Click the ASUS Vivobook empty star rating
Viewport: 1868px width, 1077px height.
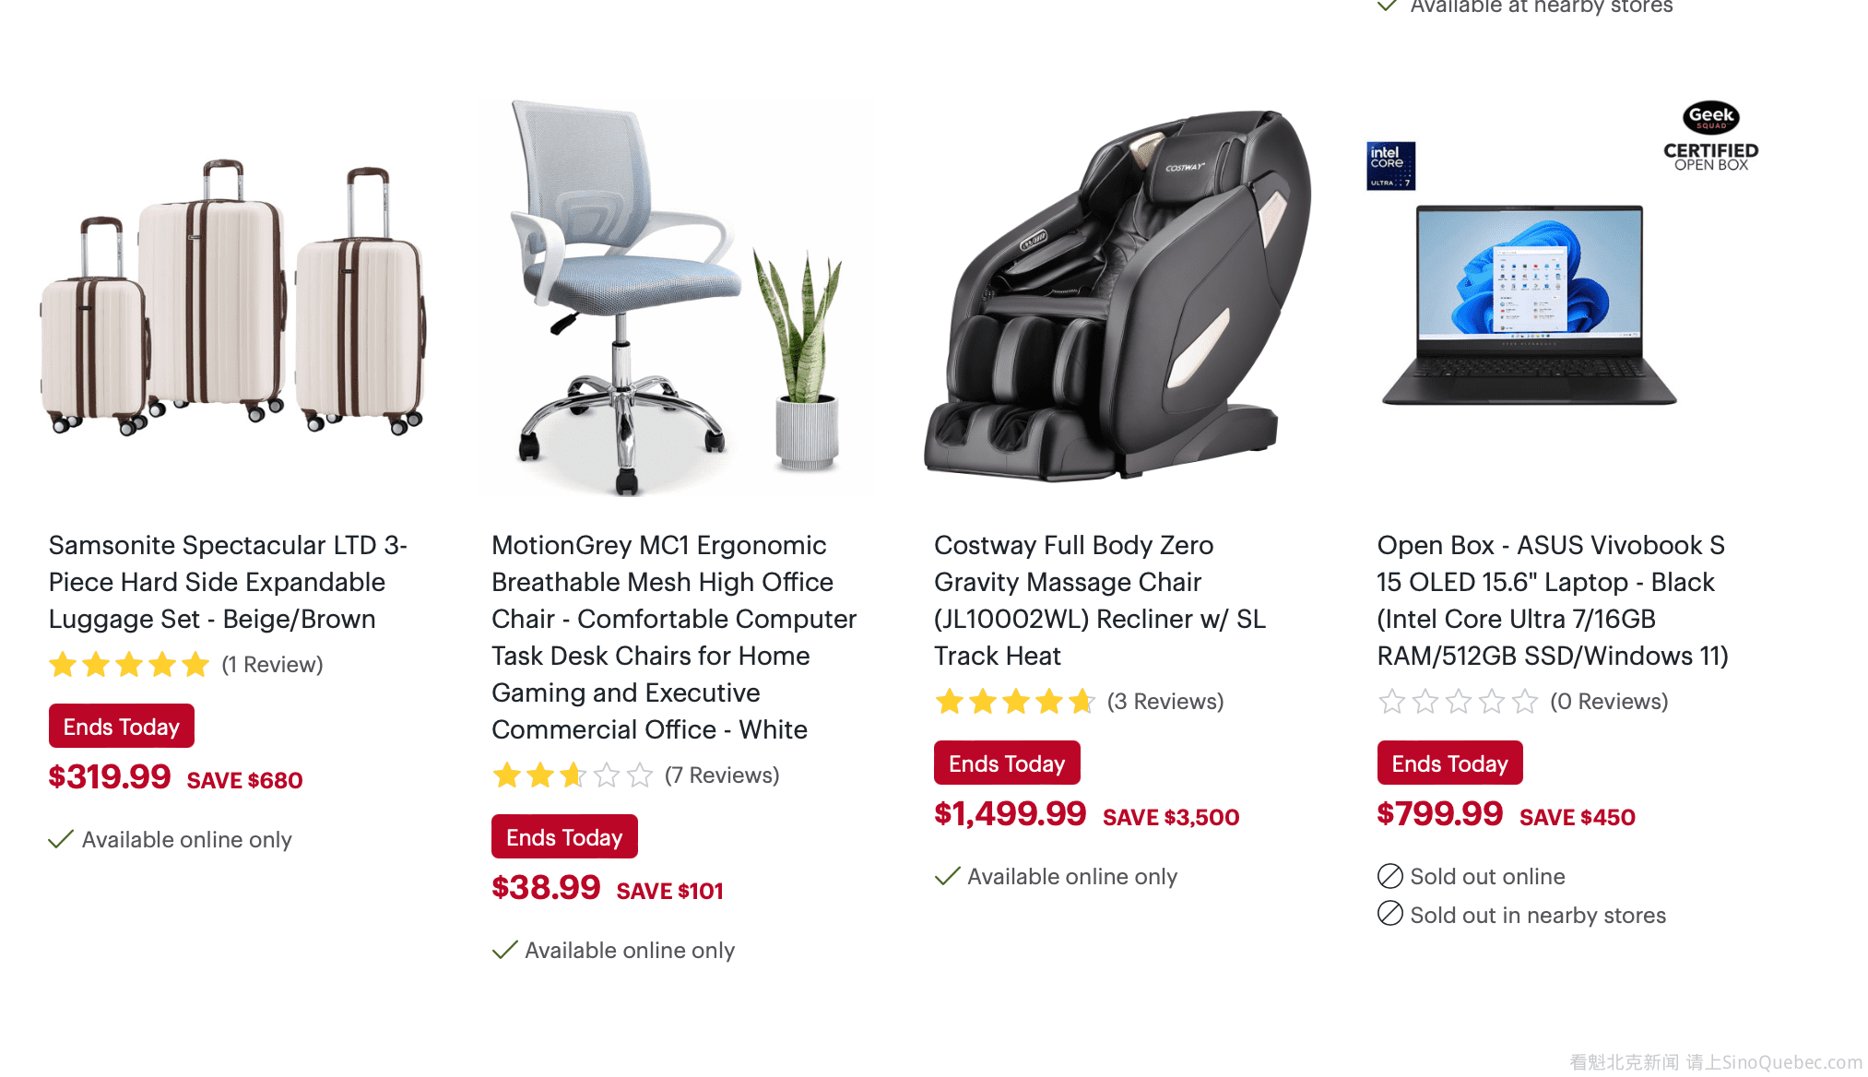point(1458,702)
